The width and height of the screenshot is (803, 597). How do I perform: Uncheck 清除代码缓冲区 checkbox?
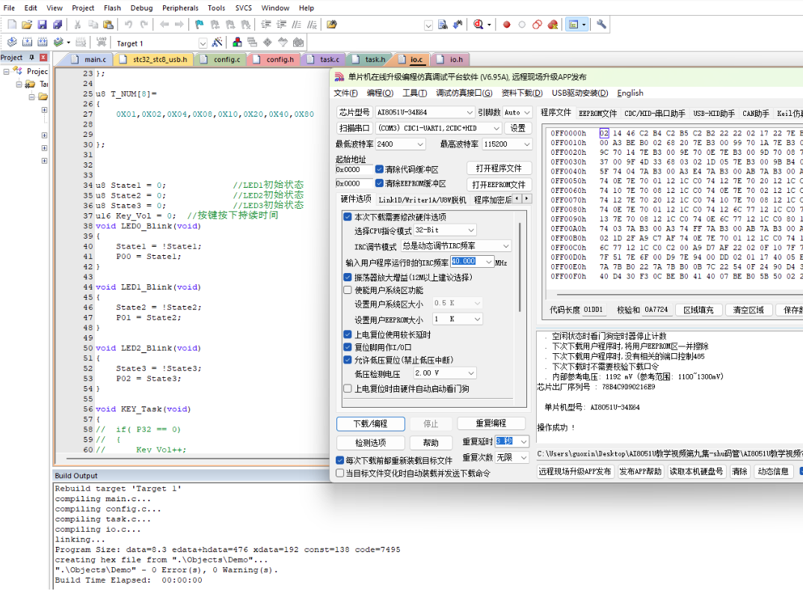click(x=380, y=169)
